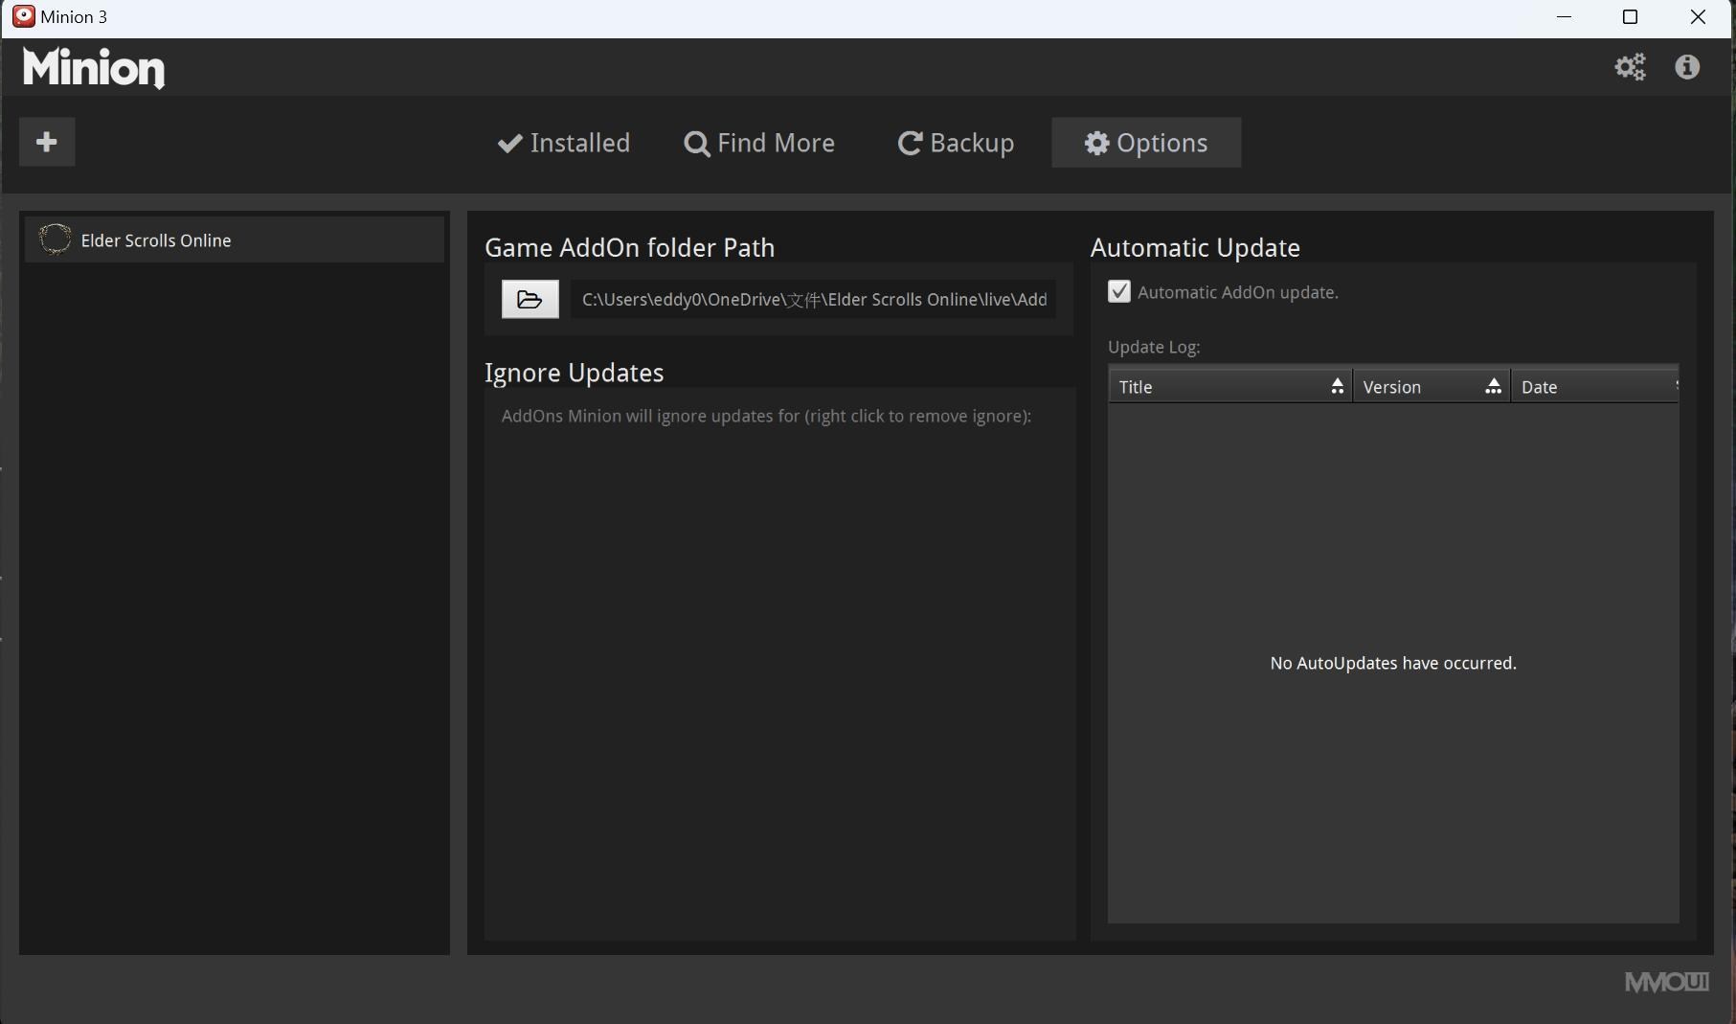Sort Update Log by Version column
The height and width of the screenshot is (1024, 1736).
[x=1432, y=387]
